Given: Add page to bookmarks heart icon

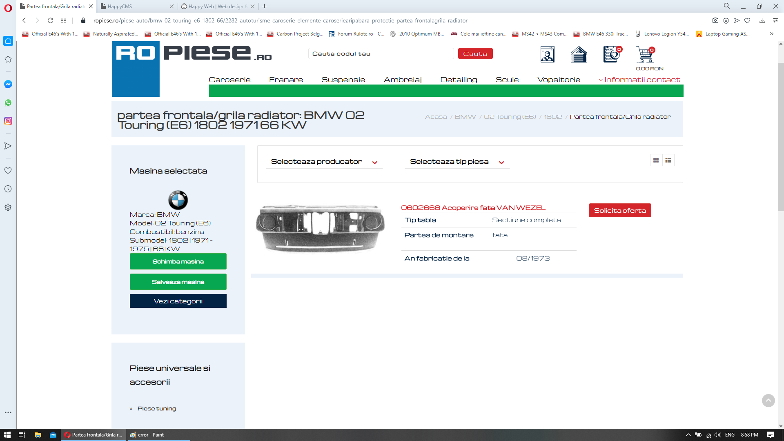Looking at the screenshot, I should (x=747, y=20).
